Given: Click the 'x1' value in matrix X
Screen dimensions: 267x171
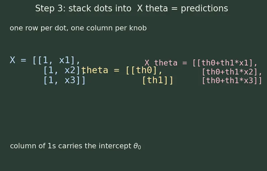Looking at the screenshot, I should pyautogui.click(x=65, y=60).
